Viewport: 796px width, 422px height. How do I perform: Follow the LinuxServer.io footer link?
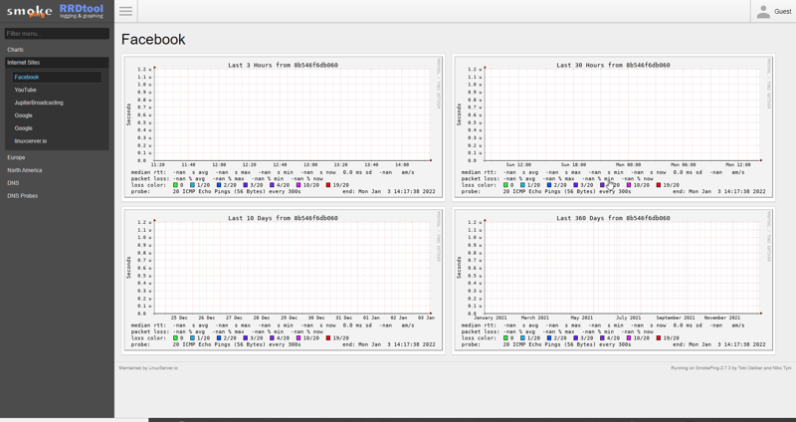(x=164, y=368)
